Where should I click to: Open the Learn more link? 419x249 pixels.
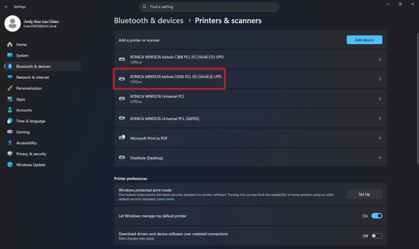click(166, 199)
